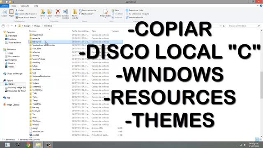The image size is (263, 148).
Task: Open the Abrir dropdown in ribbon
Action: point(116,10)
